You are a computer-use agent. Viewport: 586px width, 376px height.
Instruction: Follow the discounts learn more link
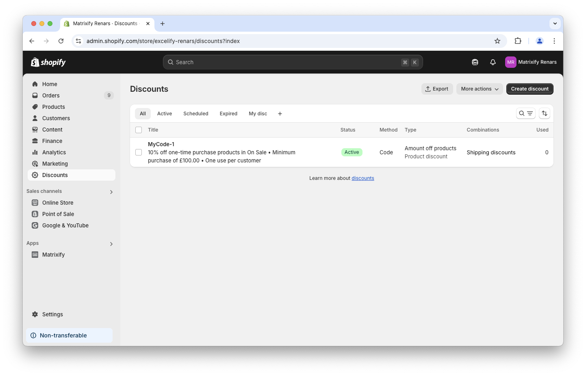[x=362, y=178]
